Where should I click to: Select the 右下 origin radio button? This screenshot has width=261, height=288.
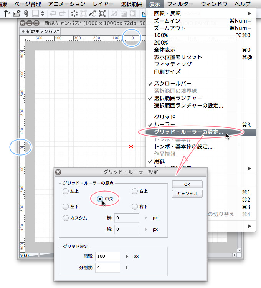[135, 207]
